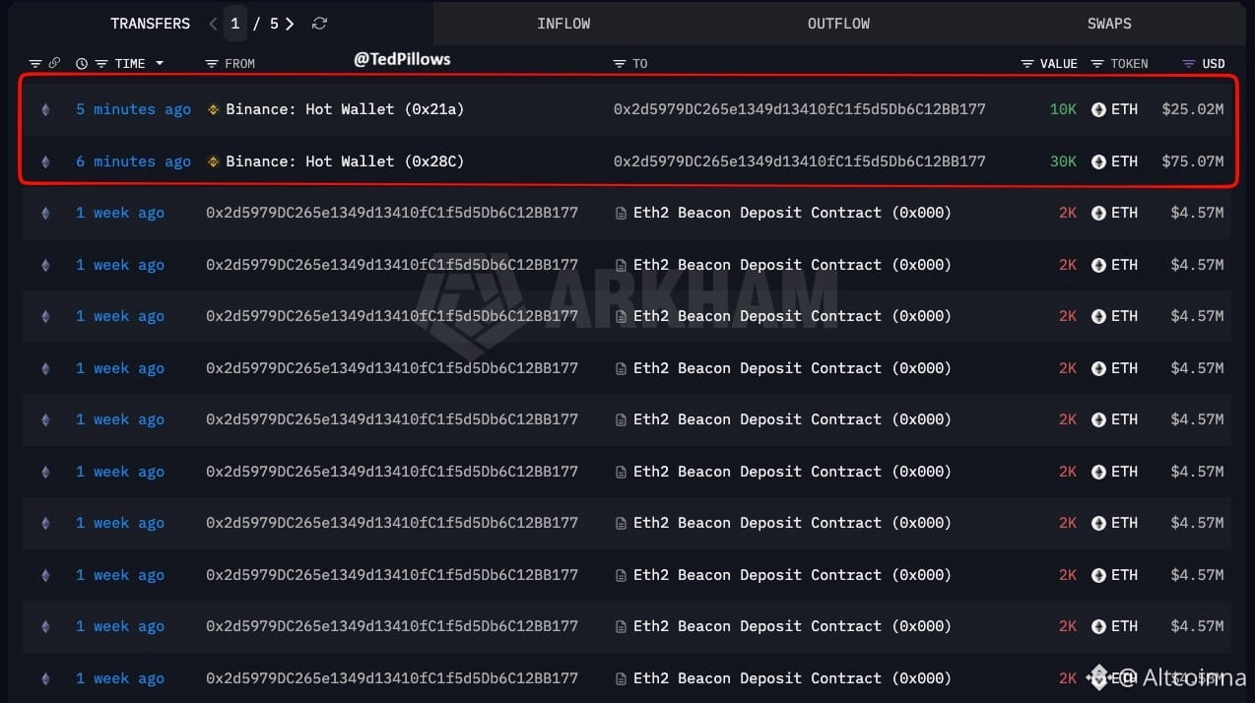Click Ethereum chain icon in 6 minutes ago row
Image resolution: width=1255 pixels, height=703 pixels.
[44, 161]
